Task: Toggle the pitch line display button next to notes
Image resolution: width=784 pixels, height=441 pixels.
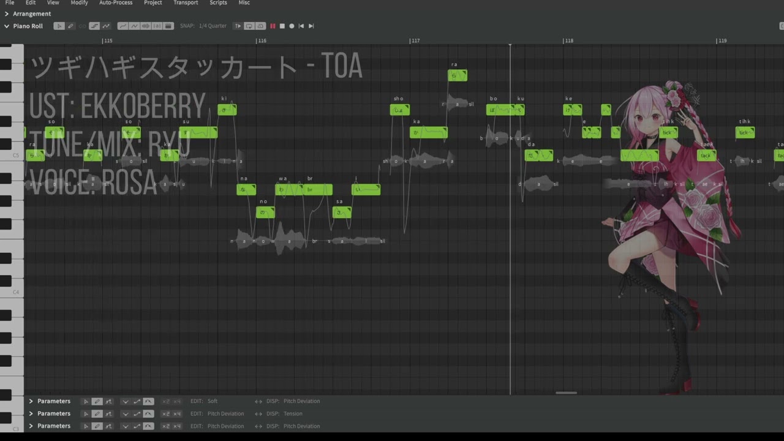Action: [106, 26]
